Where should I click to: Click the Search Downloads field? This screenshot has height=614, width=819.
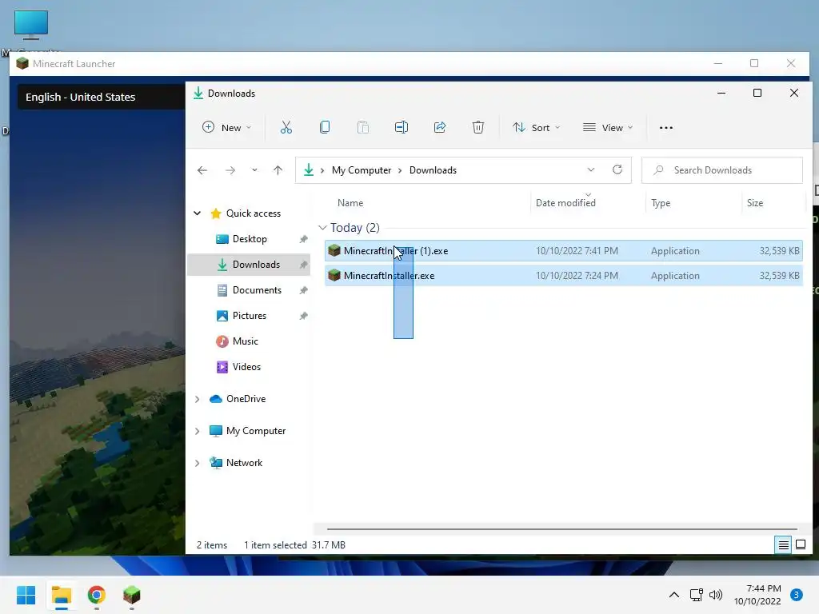(x=722, y=170)
